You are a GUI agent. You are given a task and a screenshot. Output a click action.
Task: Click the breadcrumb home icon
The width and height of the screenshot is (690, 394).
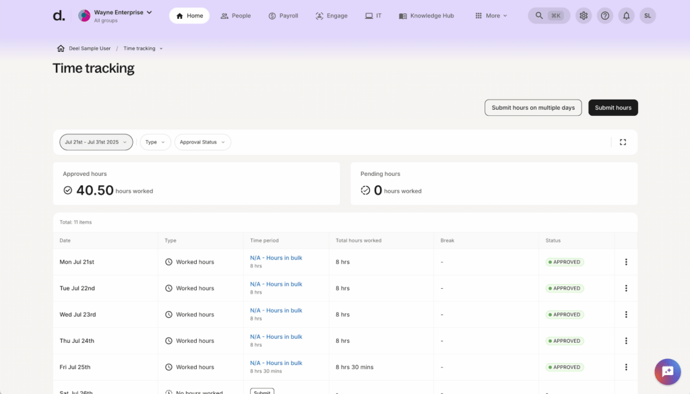pos(61,48)
